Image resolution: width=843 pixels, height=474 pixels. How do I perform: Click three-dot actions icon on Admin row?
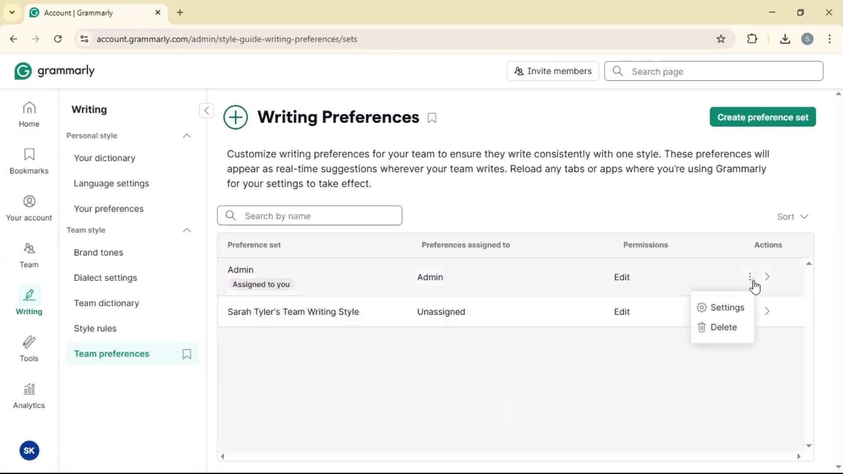[750, 276]
